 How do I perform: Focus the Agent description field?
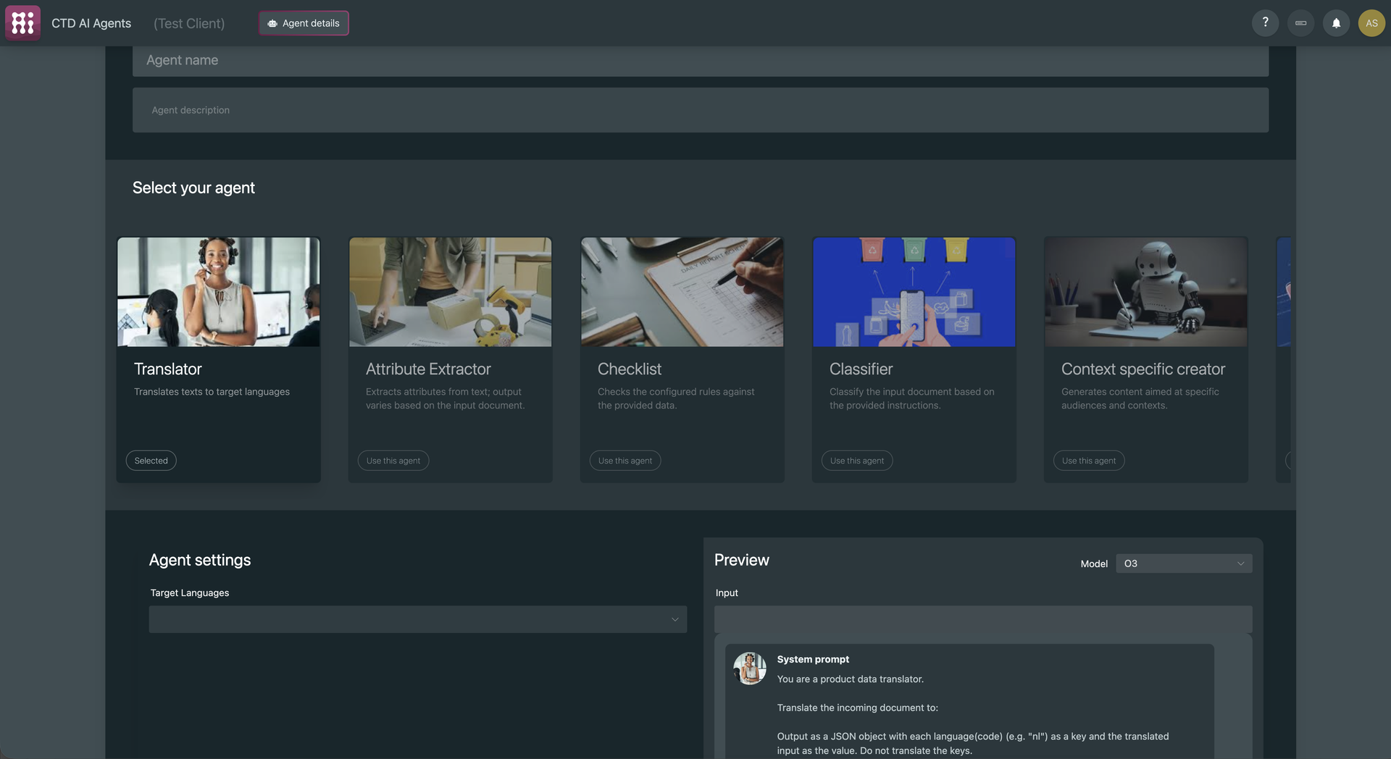coord(700,110)
